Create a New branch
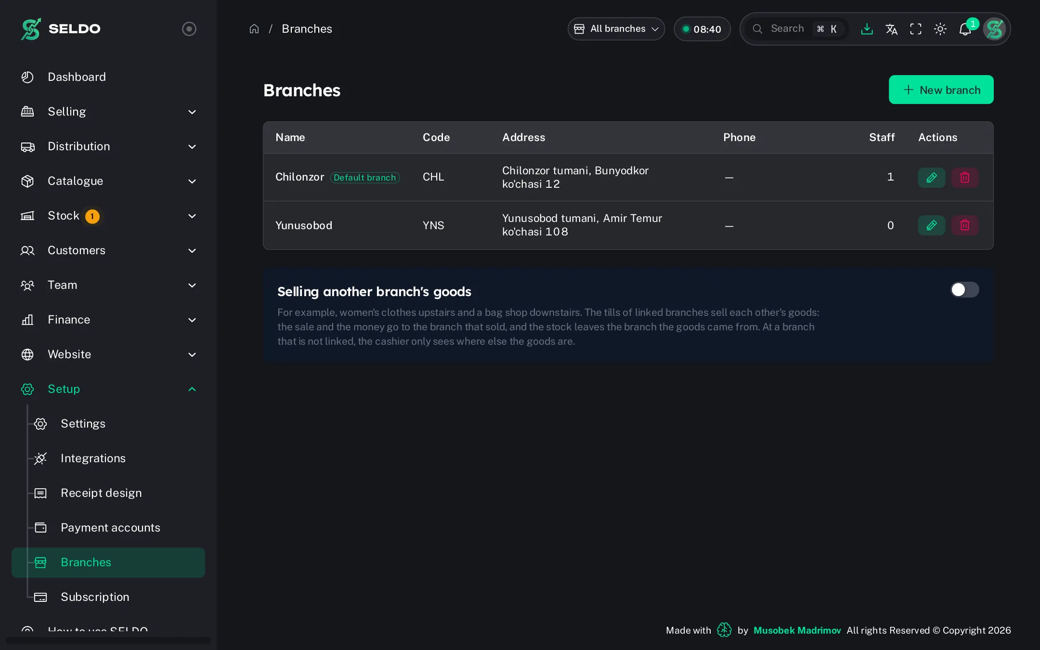This screenshot has height=650, width=1040. coord(941,90)
